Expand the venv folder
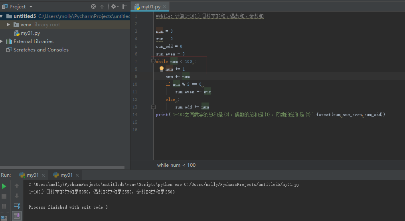 tap(8, 24)
